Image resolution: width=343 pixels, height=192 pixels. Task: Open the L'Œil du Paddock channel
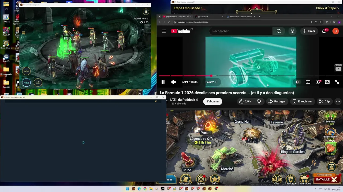pos(183,100)
